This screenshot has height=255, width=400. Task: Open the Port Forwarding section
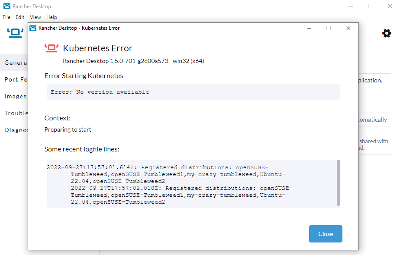pyautogui.click(x=14, y=79)
